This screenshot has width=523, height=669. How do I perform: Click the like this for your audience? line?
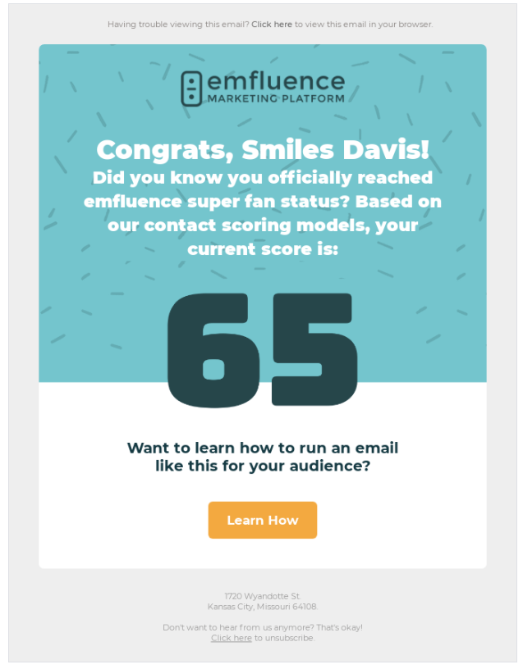pos(263,466)
